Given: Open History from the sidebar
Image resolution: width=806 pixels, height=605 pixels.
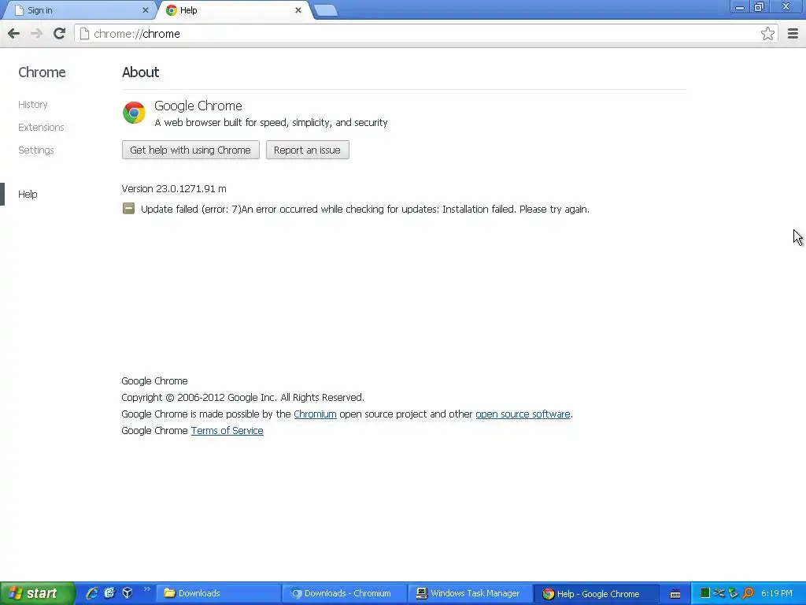Looking at the screenshot, I should point(33,105).
